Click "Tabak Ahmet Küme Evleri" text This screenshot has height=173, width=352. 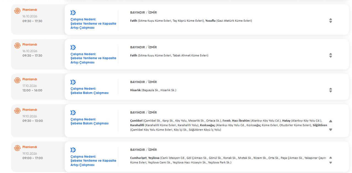190,56
